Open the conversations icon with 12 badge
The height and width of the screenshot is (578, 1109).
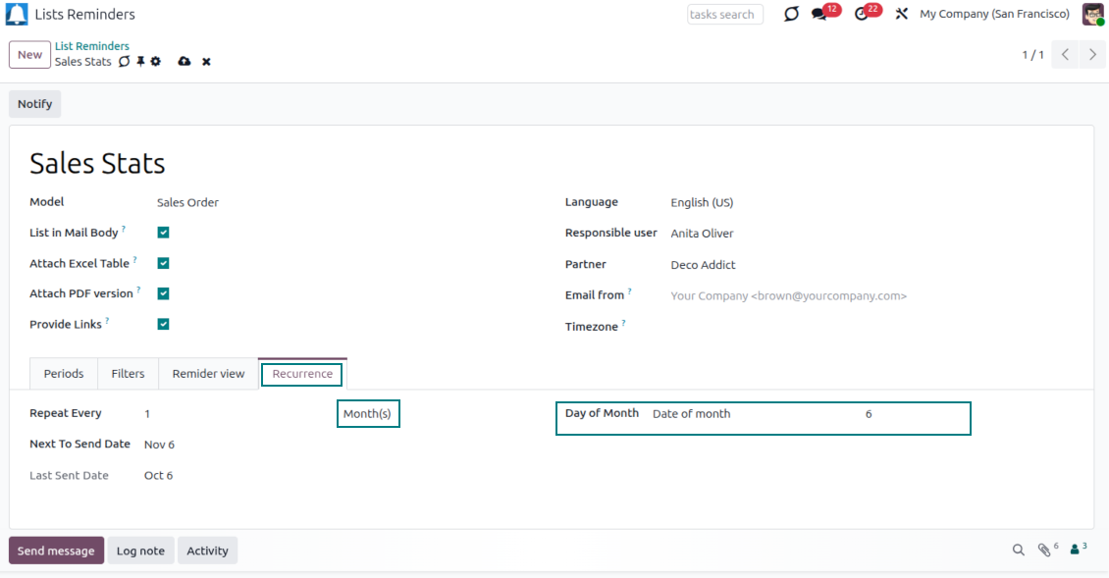(x=819, y=15)
